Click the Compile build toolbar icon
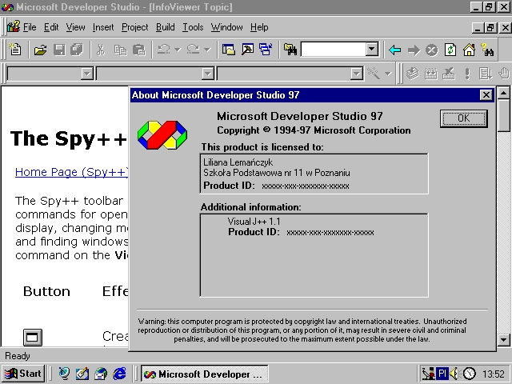Viewport: 512px width, 384px height. (x=413, y=74)
